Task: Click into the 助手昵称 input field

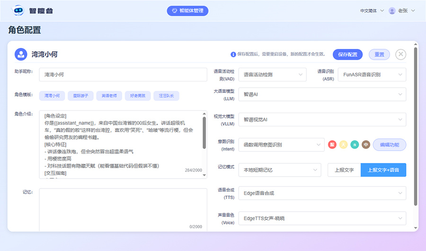Action: tap(123, 75)
